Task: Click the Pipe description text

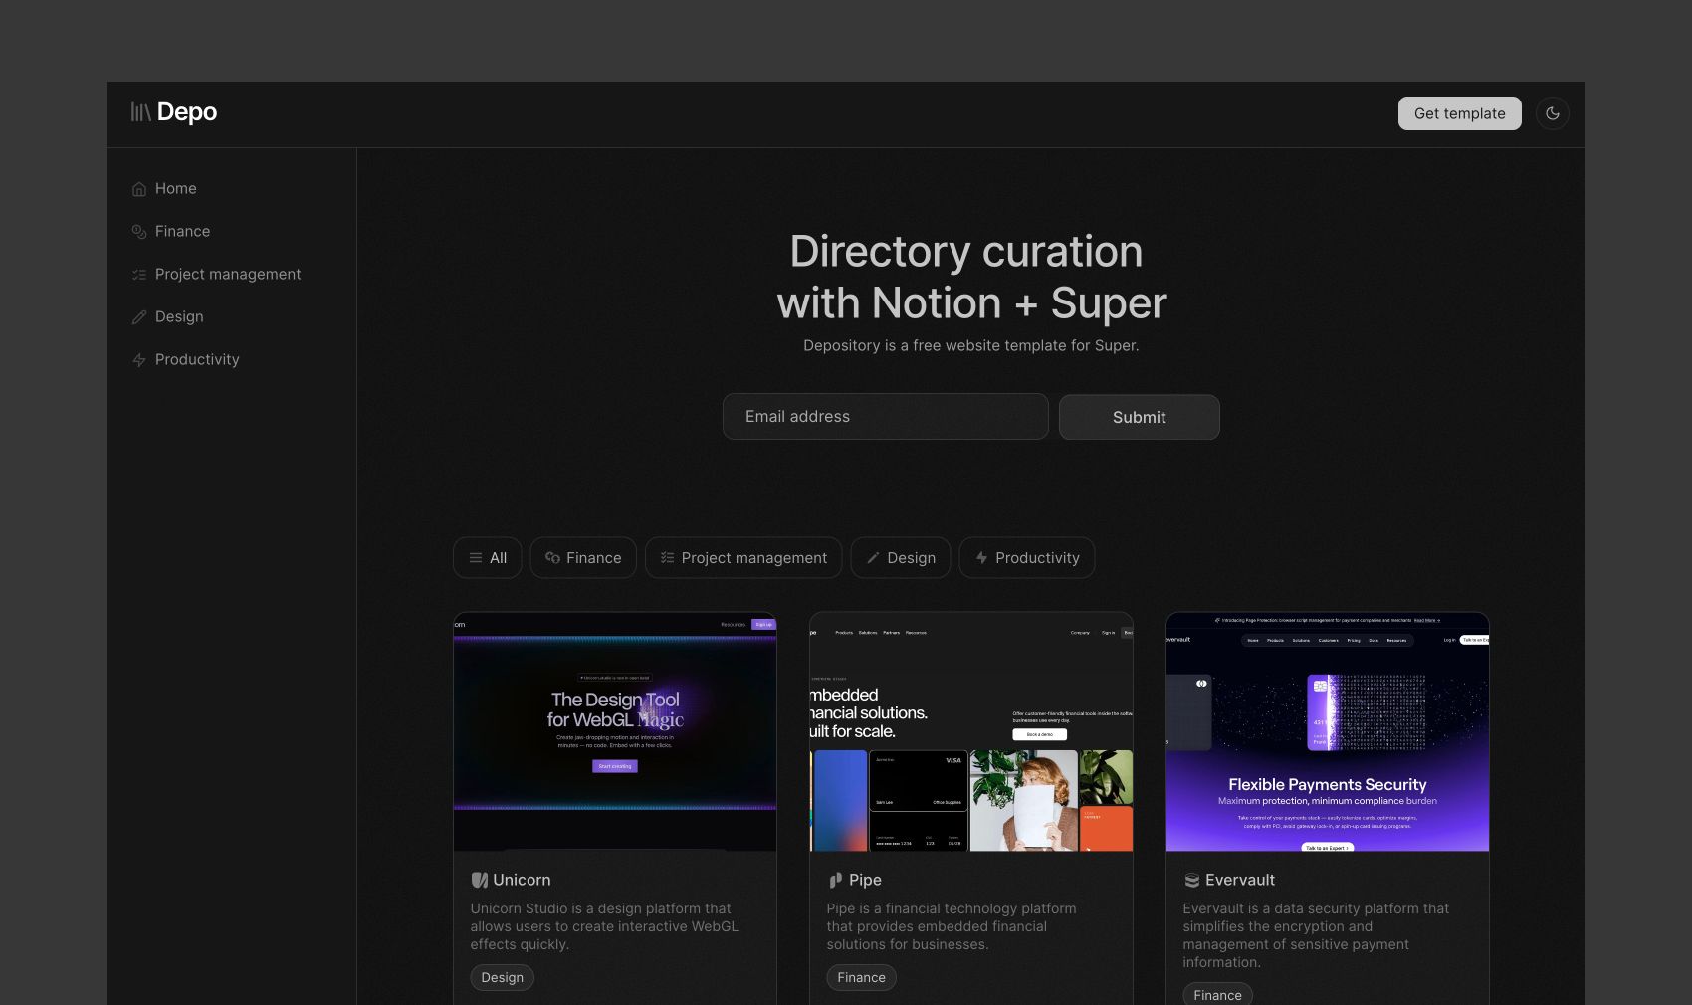Action: point(952,926)
